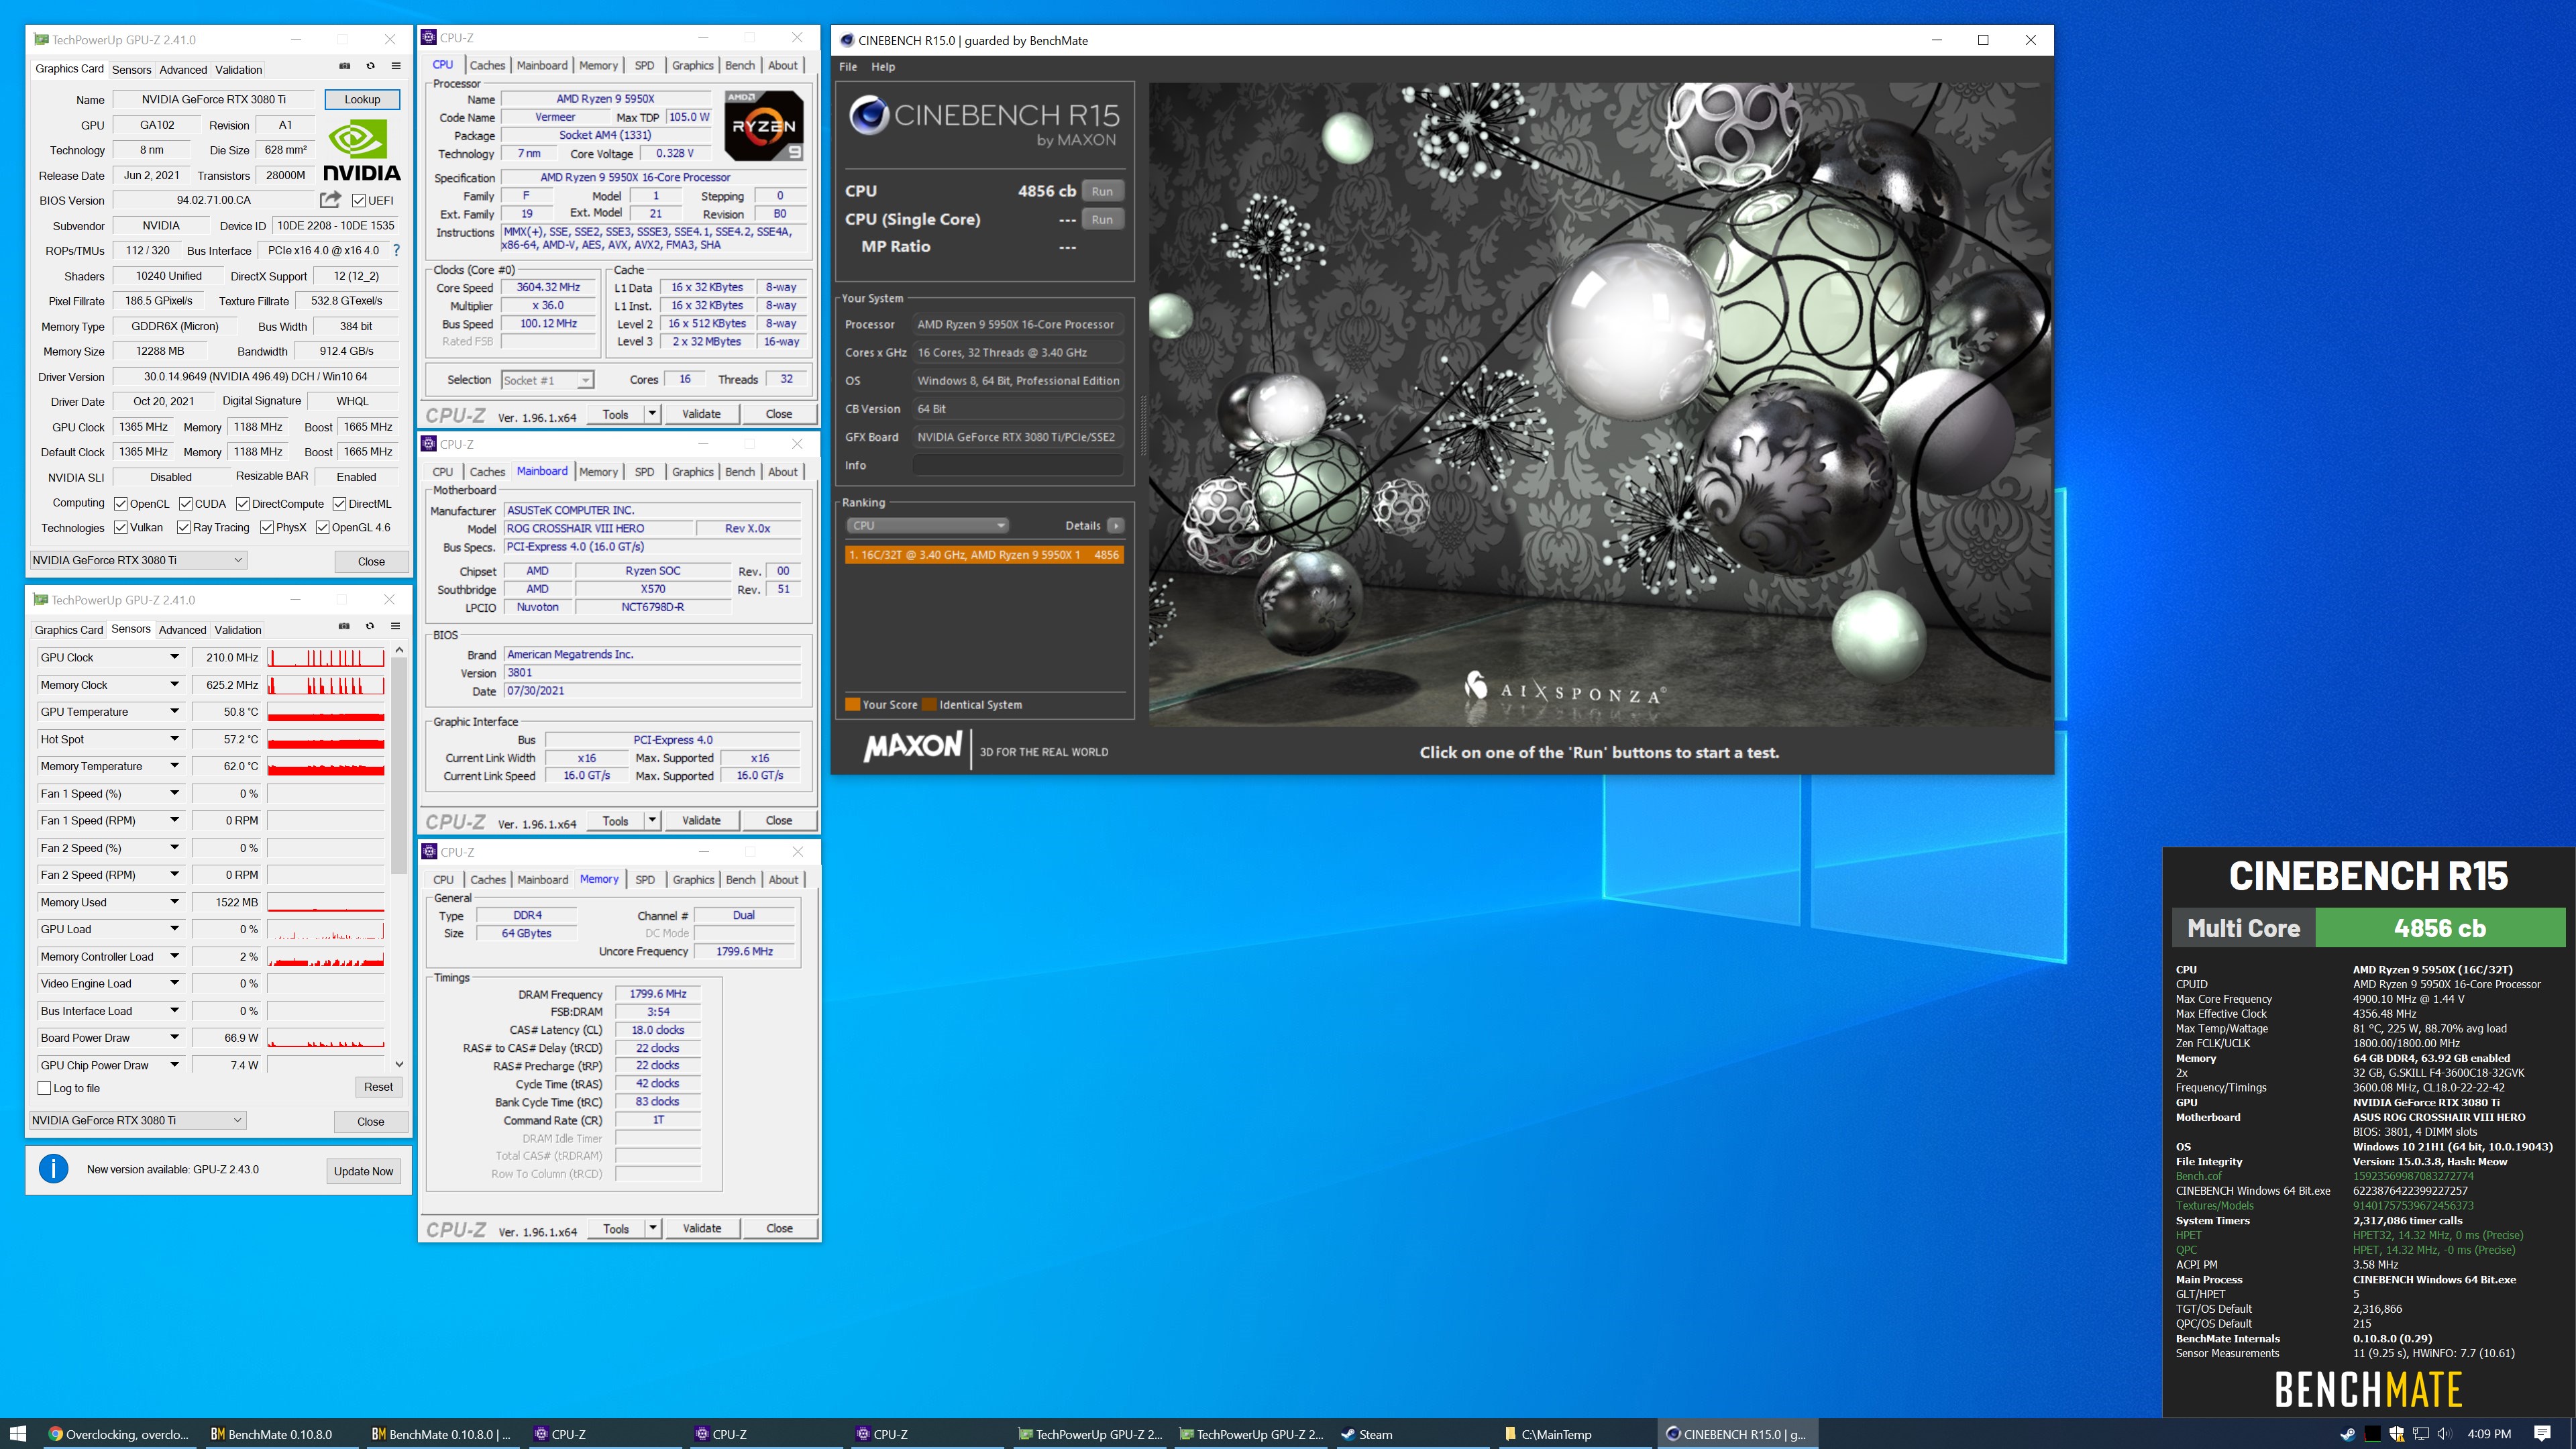
Task: Click the network icon in system tray
Action: point(2421,1434)
